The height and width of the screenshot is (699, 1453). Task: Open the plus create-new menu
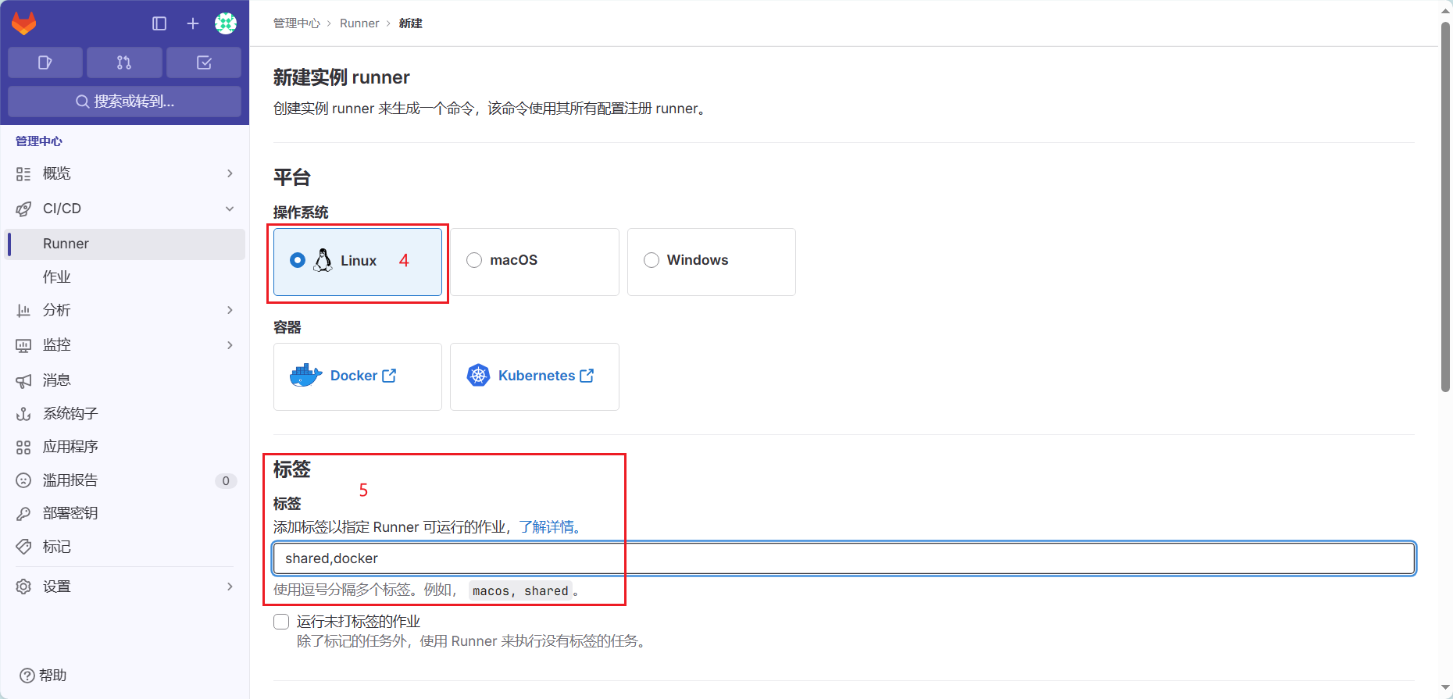tap(193, 23)
